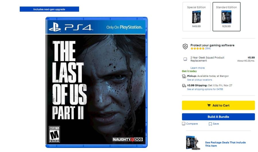Screen dimensions: 258x152
Task: Click The Last of Us cover image
Action: click(96, 82)
